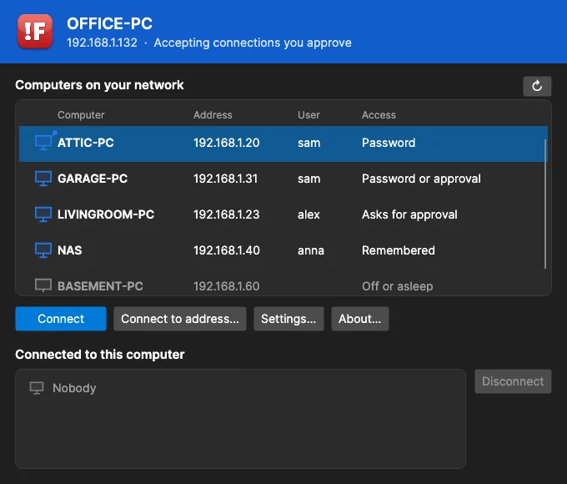Image resolution: width=567 pixels, height=484 pixels.
Task: Select the BASEMENT-PC computer name
Action: point(100,286)
